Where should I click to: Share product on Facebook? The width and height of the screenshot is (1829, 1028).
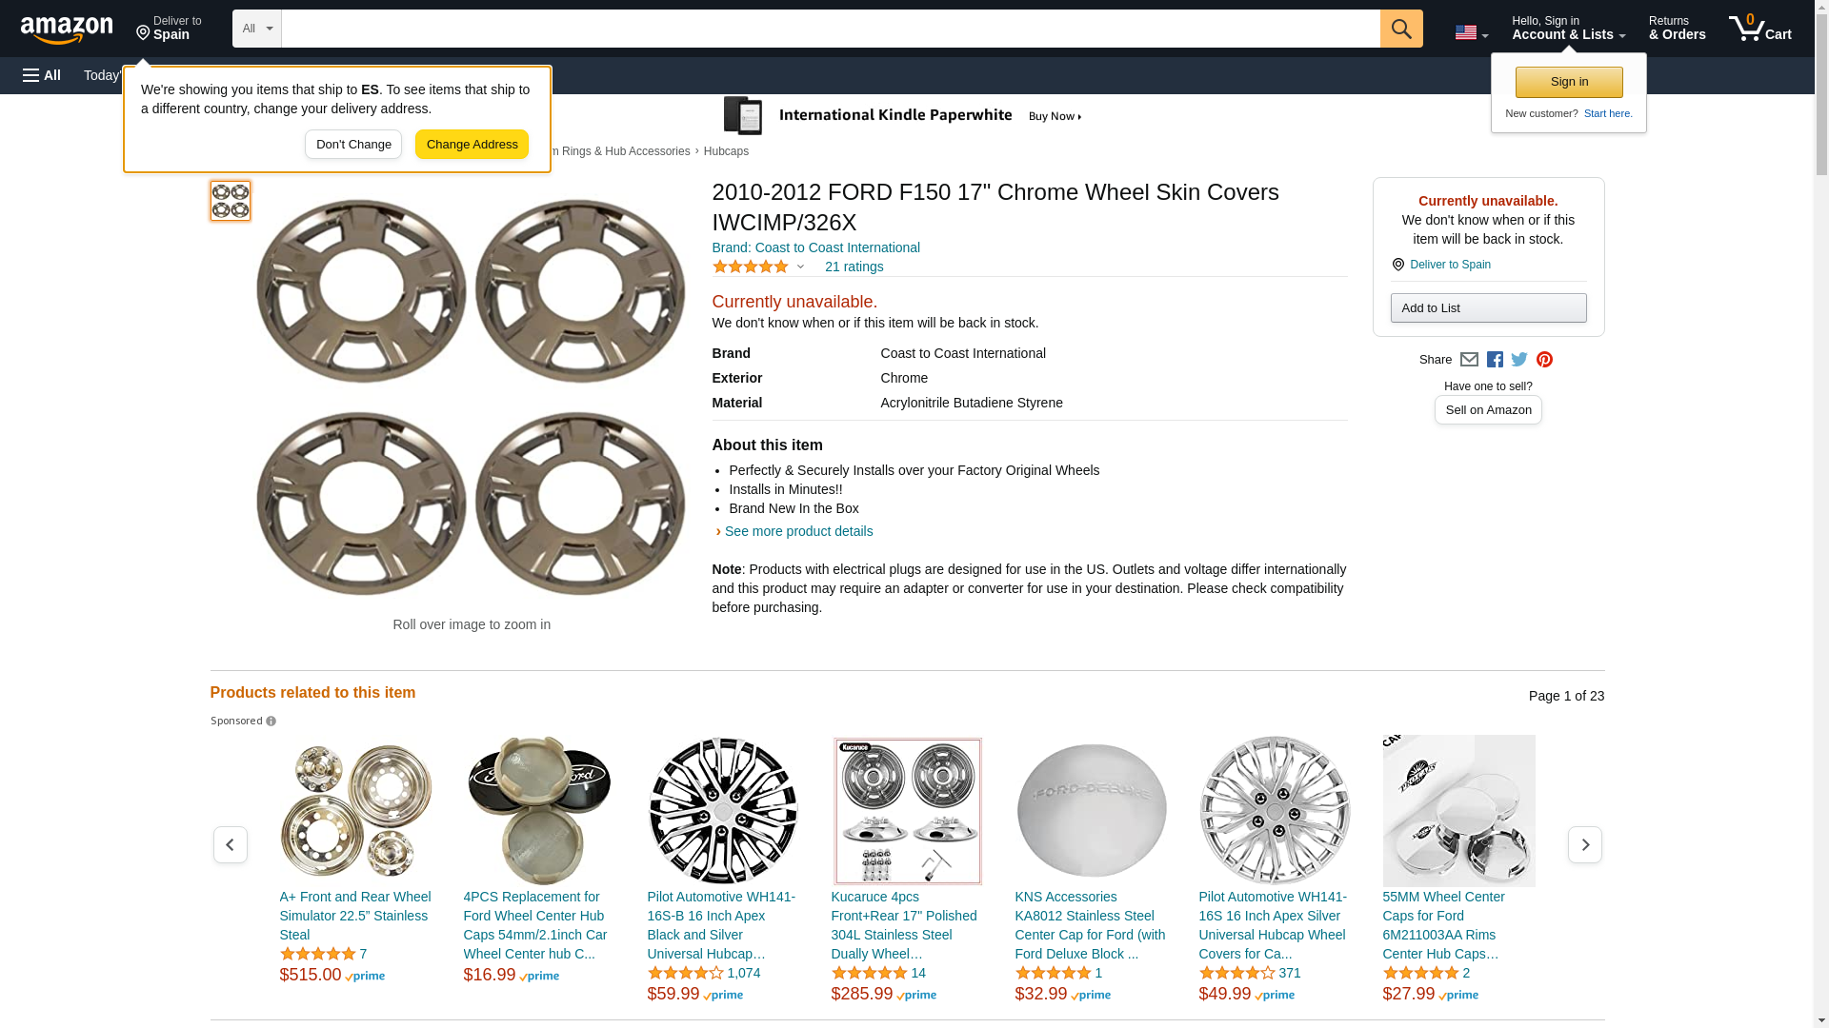click(1495, 360)
